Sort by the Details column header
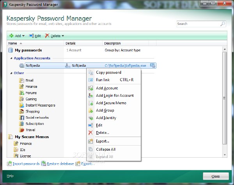 pos(83,43)
